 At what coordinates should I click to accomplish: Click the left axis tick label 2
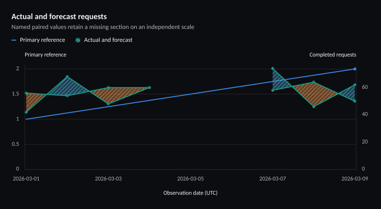[18, 69]
